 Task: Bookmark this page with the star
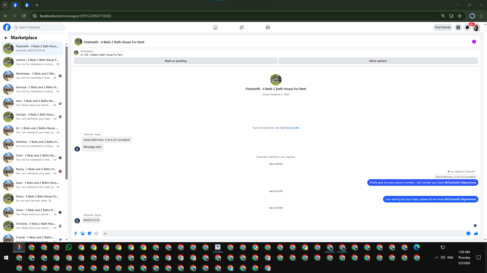click(460, 16)
